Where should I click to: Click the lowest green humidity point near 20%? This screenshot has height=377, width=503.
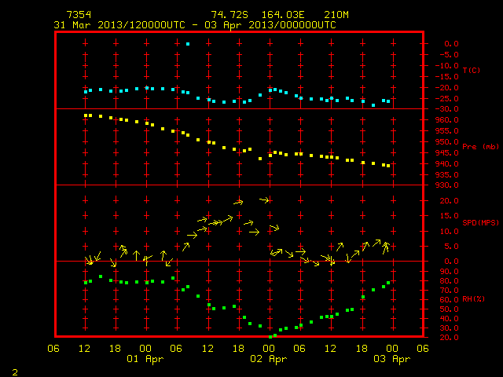270,337
